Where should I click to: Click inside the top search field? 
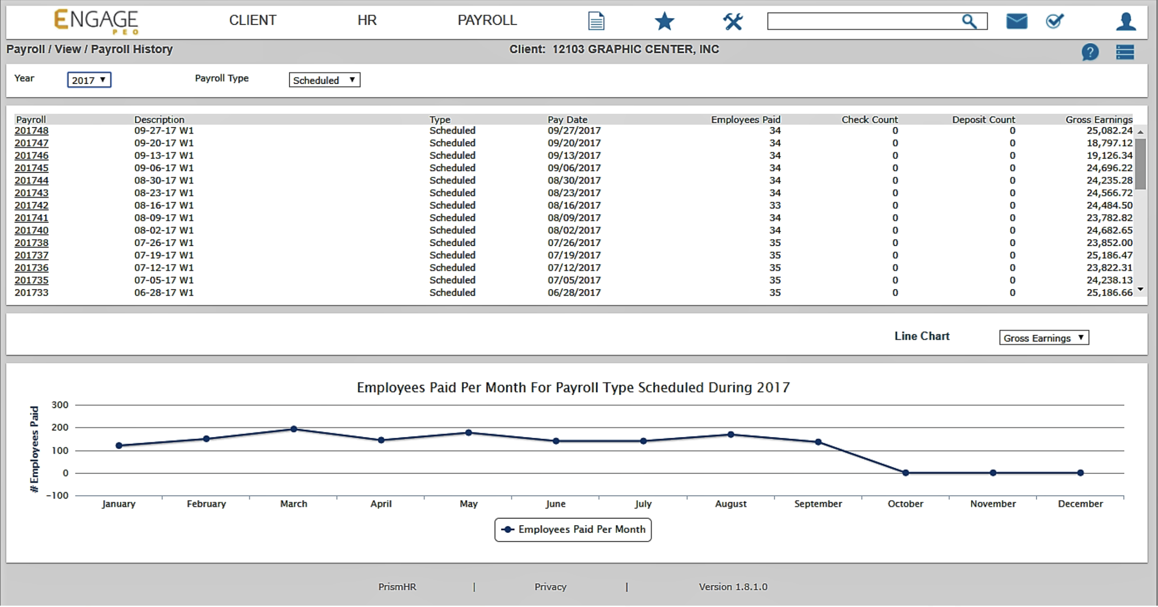pyautogui.click(x=863, y=21)
